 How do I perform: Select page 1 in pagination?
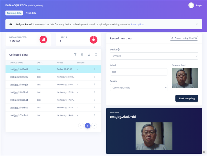(87, 126)
